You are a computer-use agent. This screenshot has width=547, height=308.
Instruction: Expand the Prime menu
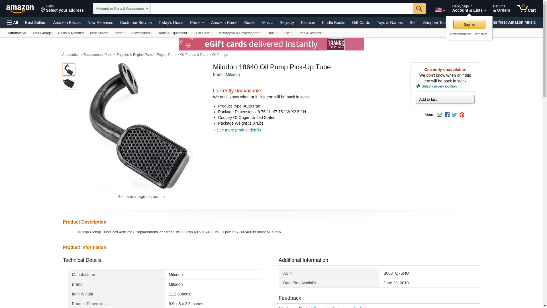click(197, 23)
